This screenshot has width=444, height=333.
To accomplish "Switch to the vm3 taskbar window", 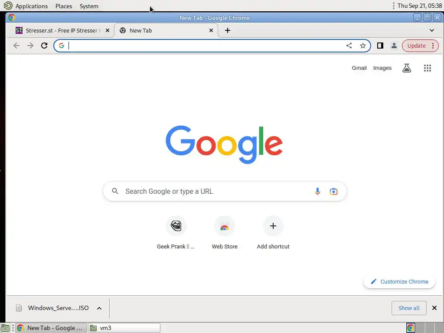I will (x=124, y=328).
